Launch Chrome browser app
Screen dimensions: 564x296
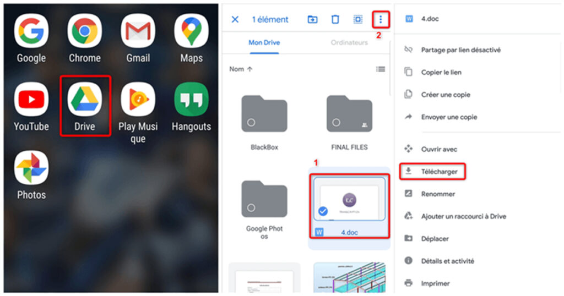coord(84,31)
